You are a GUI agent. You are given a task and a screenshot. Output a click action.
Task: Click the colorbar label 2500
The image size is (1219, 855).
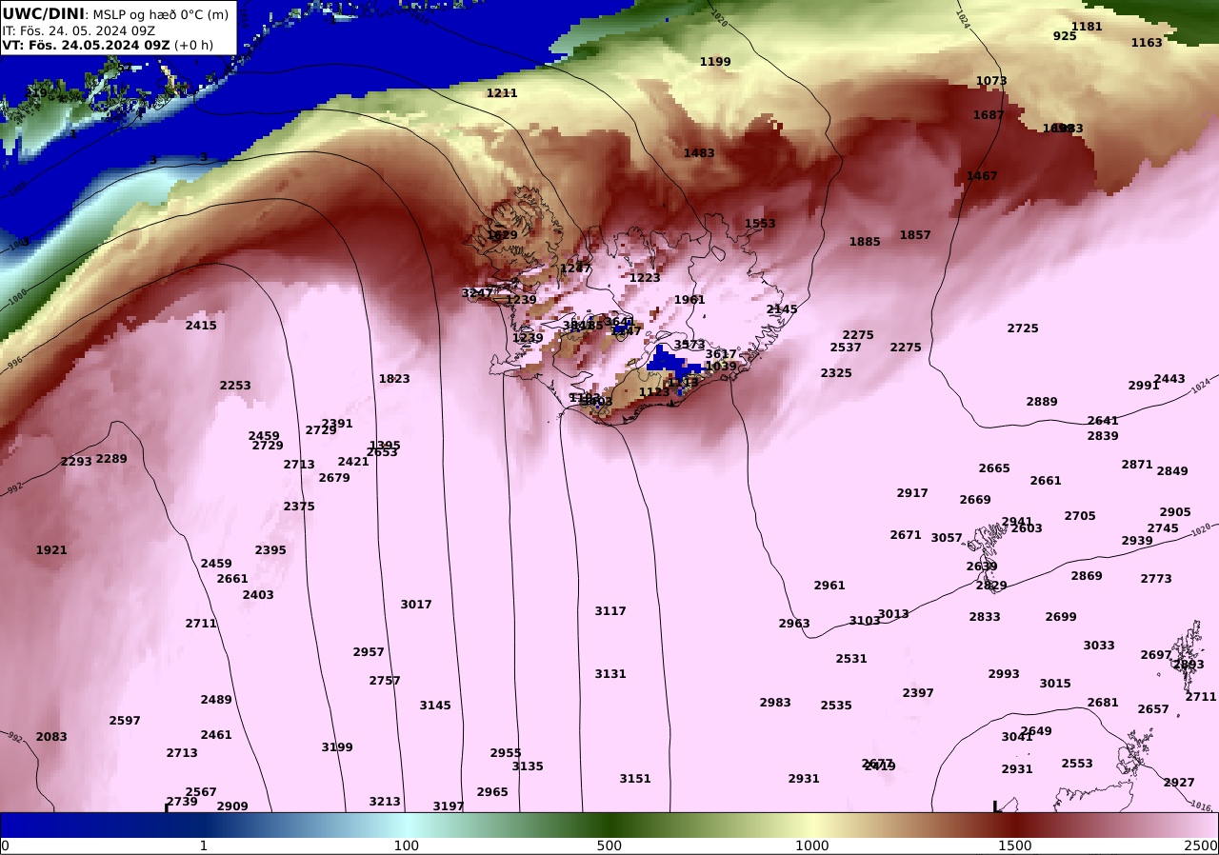tap(1202, 845)
